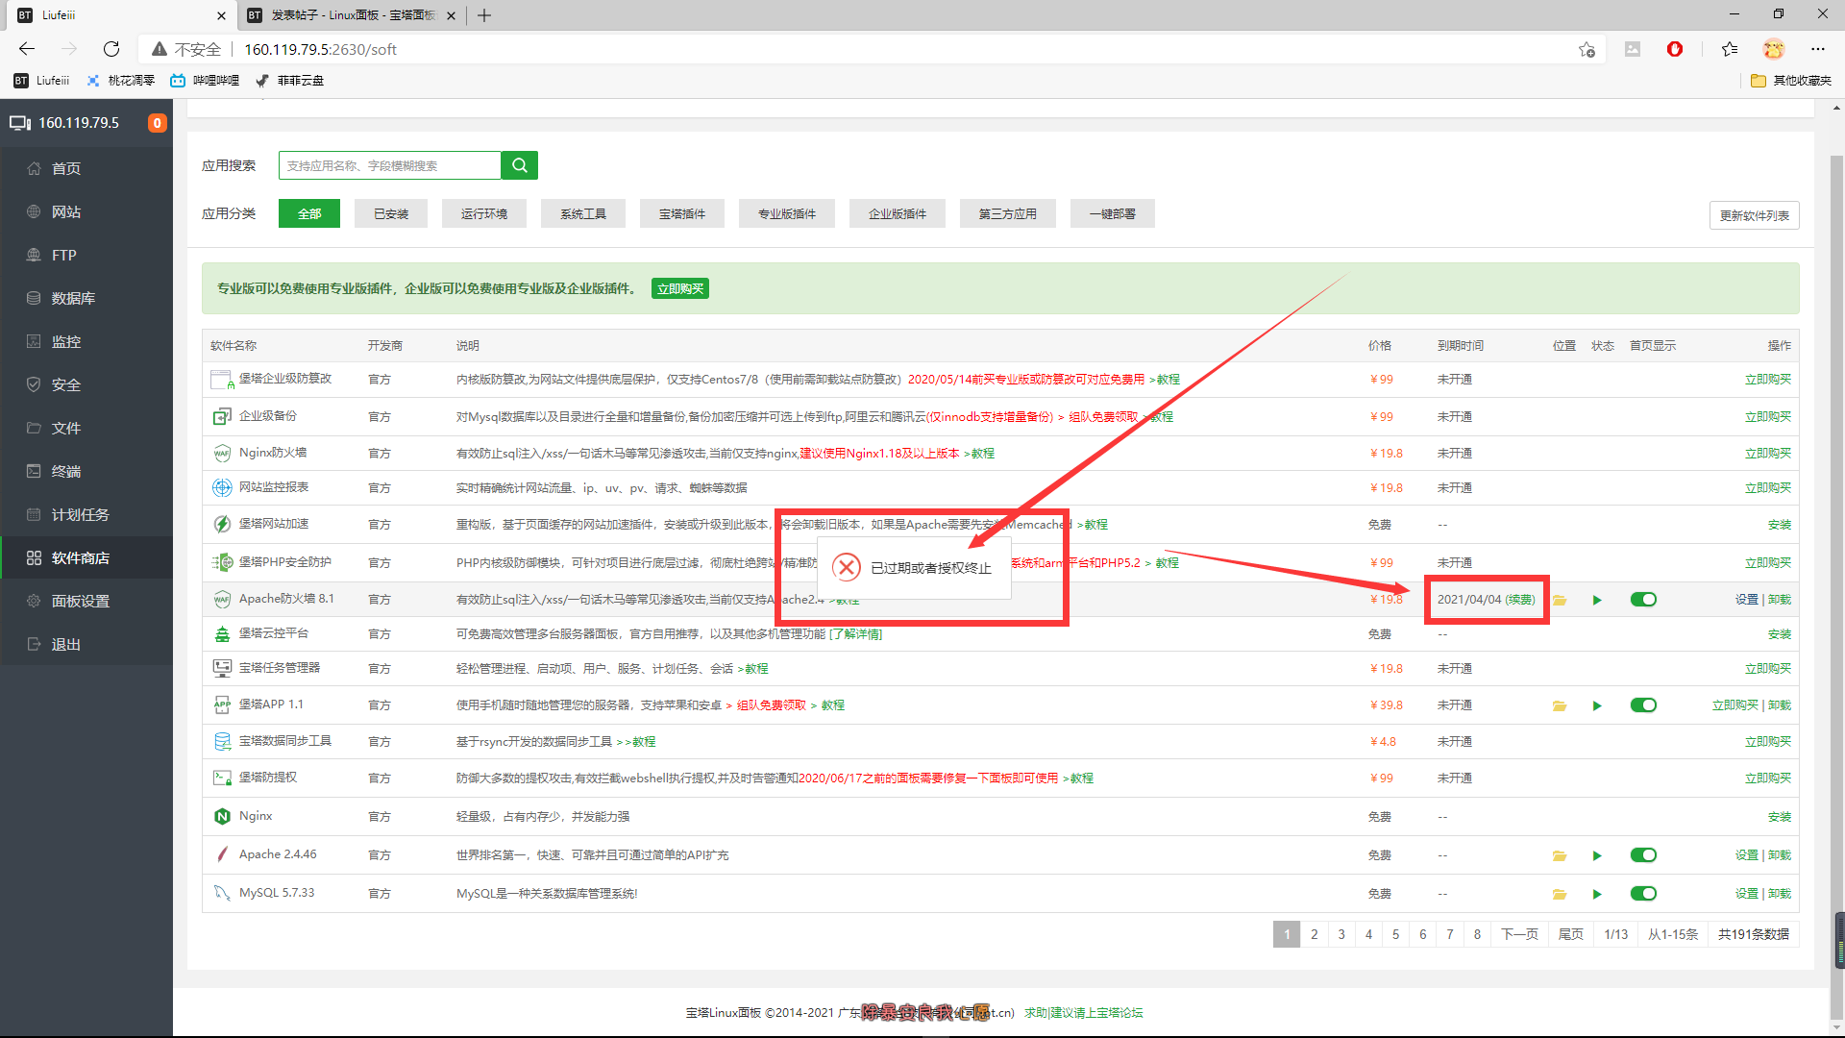1845x1038 pixels.
Task: Click the orange notification badge 0
Action: pos(157,123)
